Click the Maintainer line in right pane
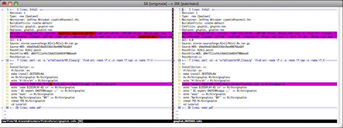The image size is (343, 128). pyautogui.click(x=217, y=20)
